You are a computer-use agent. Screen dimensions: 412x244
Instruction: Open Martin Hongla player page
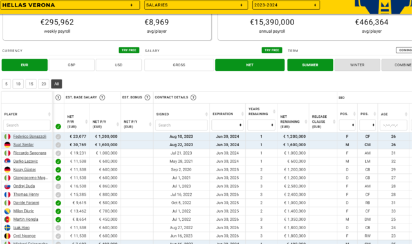click(26, 220)
